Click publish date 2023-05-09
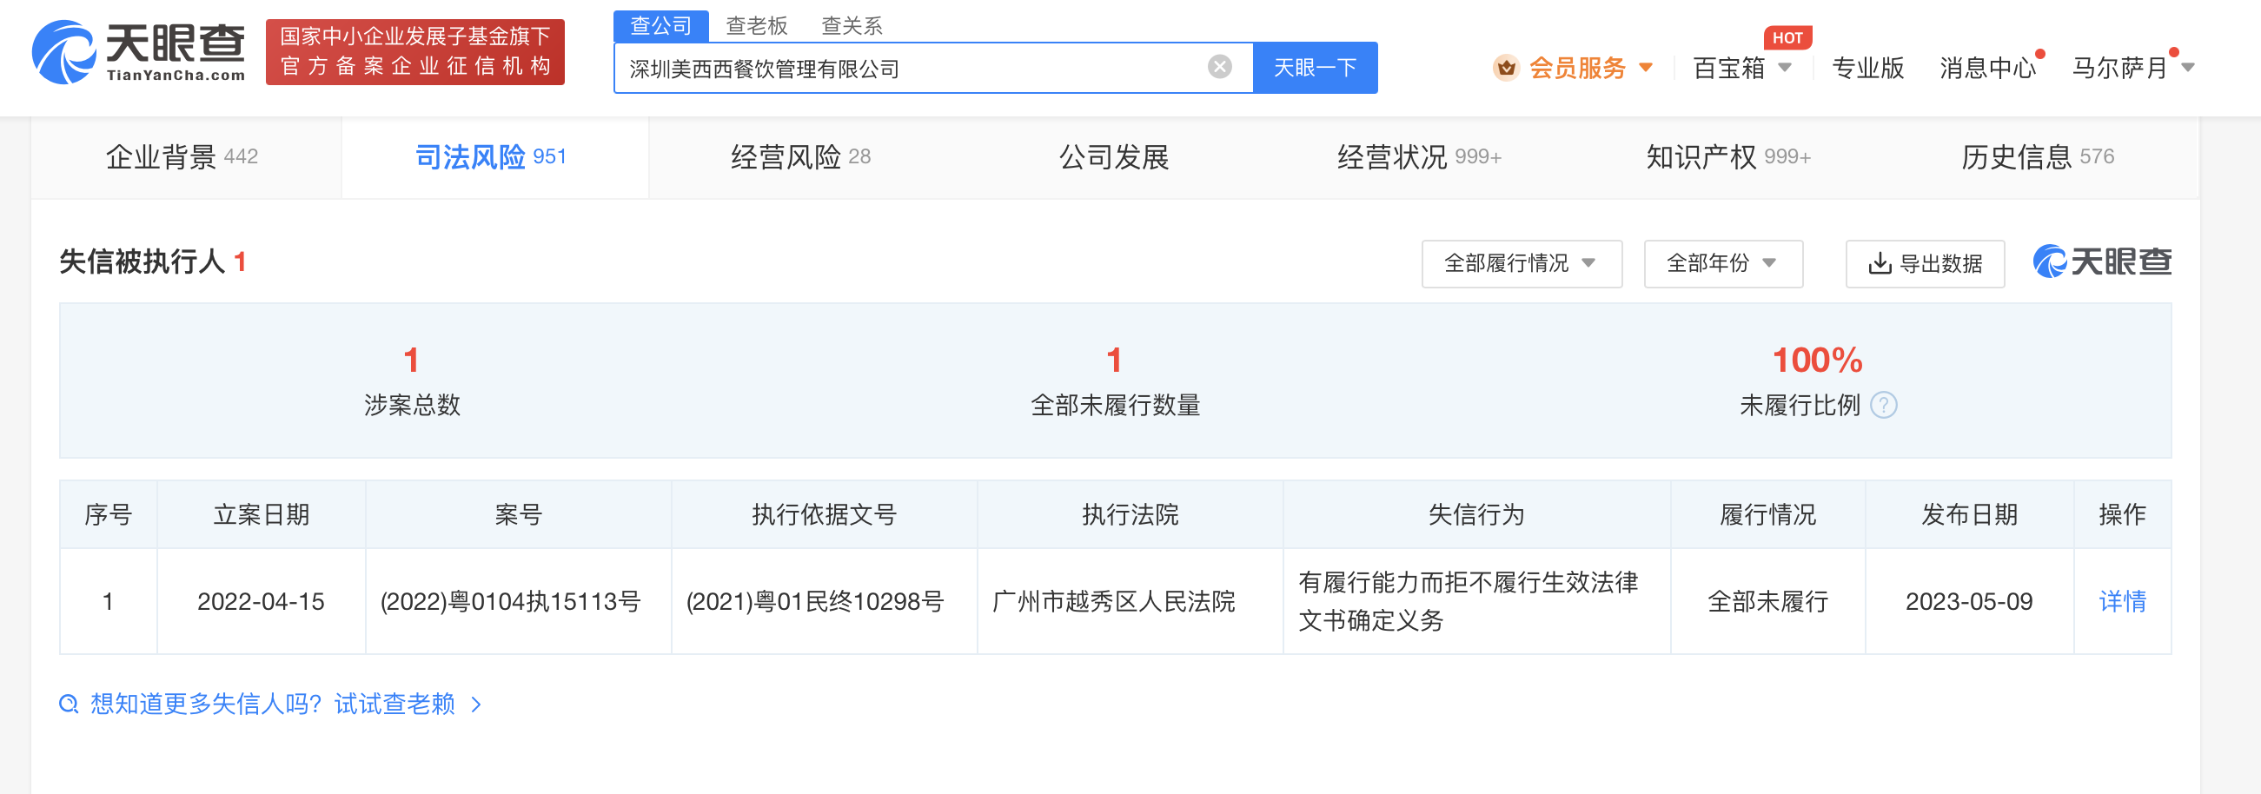Image resolution: width=2261 pixels, height=794 pixels. 1969,601
